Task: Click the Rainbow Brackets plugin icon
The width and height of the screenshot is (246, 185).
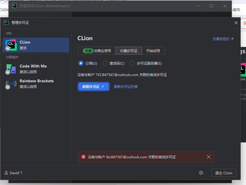Action: click(x=11, y=84)
